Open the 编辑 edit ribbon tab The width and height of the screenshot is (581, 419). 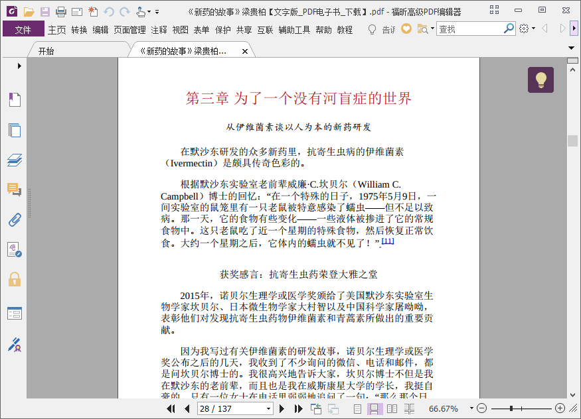point(100,30)
